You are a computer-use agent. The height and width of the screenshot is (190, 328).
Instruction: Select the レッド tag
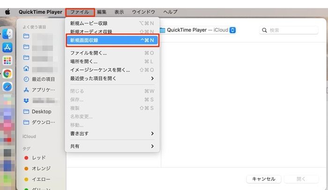(35, 158)
